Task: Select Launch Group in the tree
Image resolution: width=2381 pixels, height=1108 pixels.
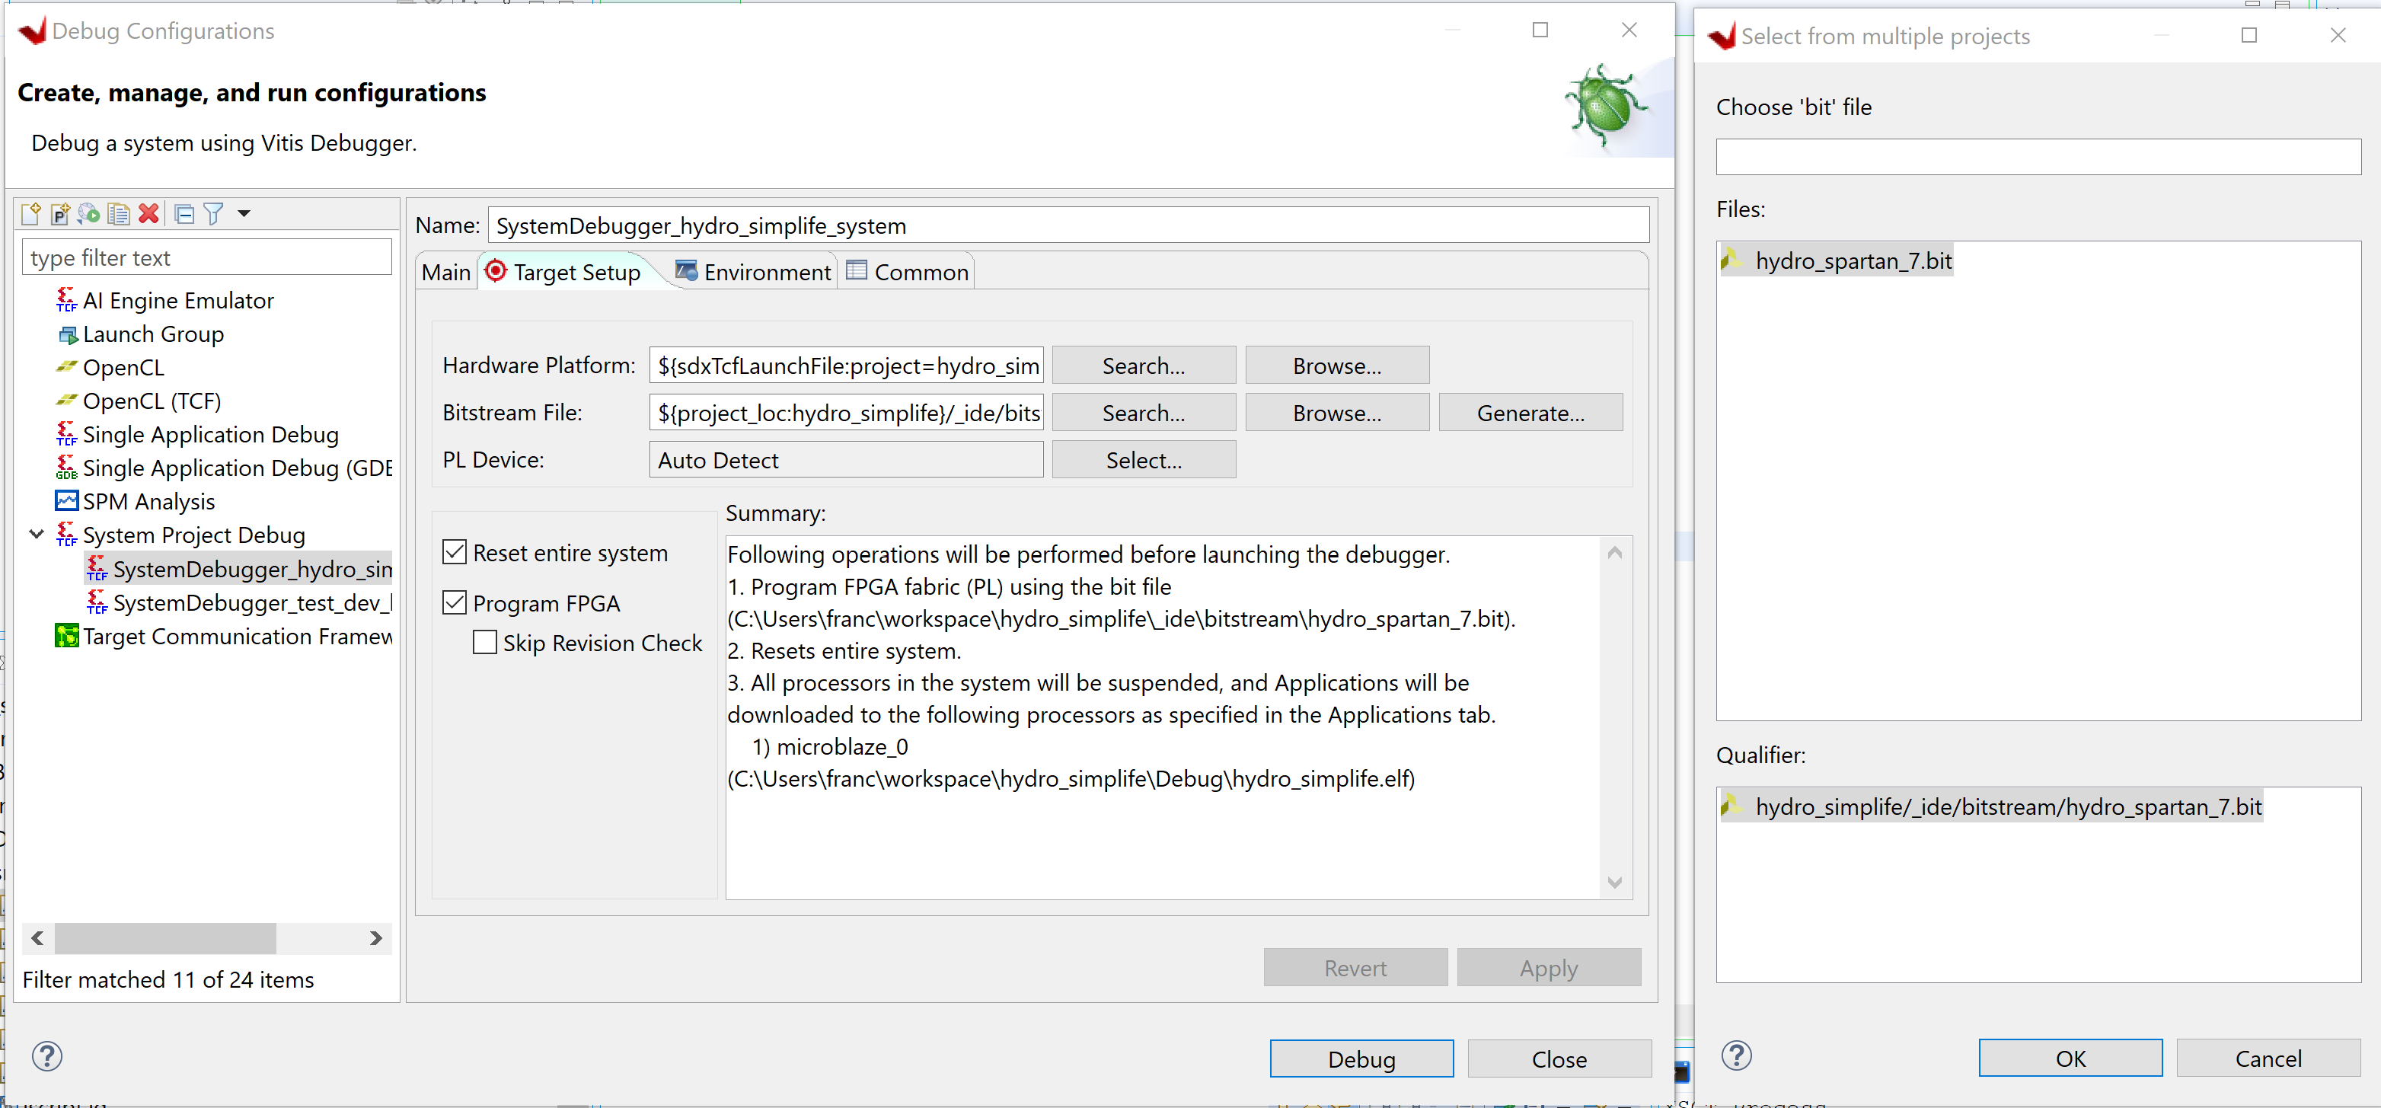Action: (x=154, y=334)
